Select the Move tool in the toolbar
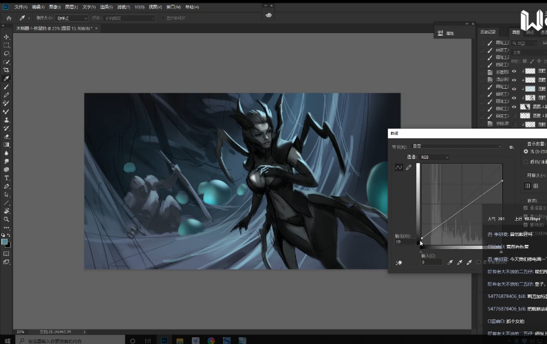The image size is (547, 344). tap(6, 36)
